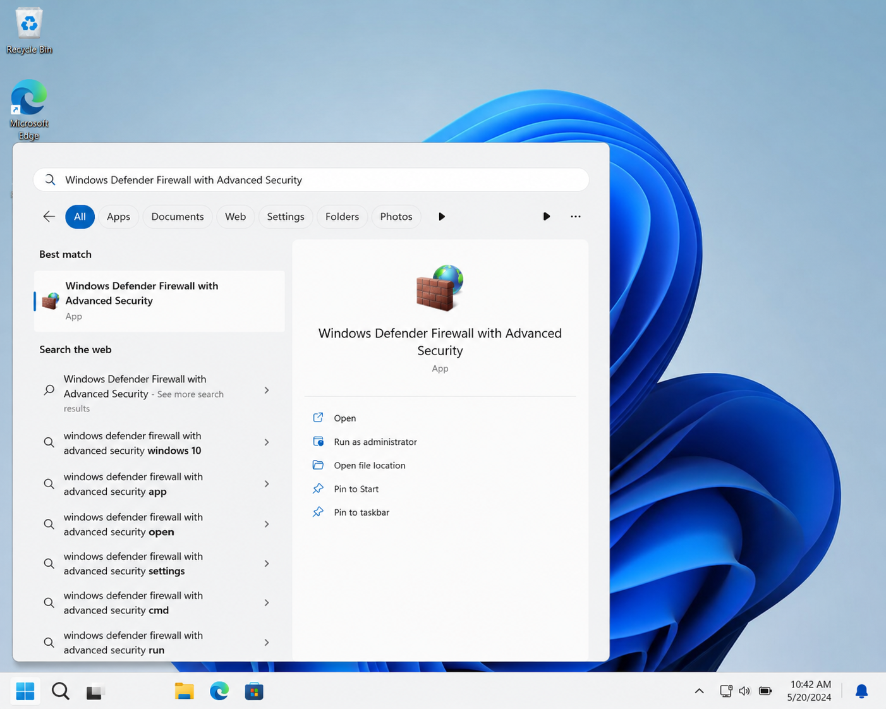Switch to the Folders filter tab
The image size is (886, 709).
point(342,217)
